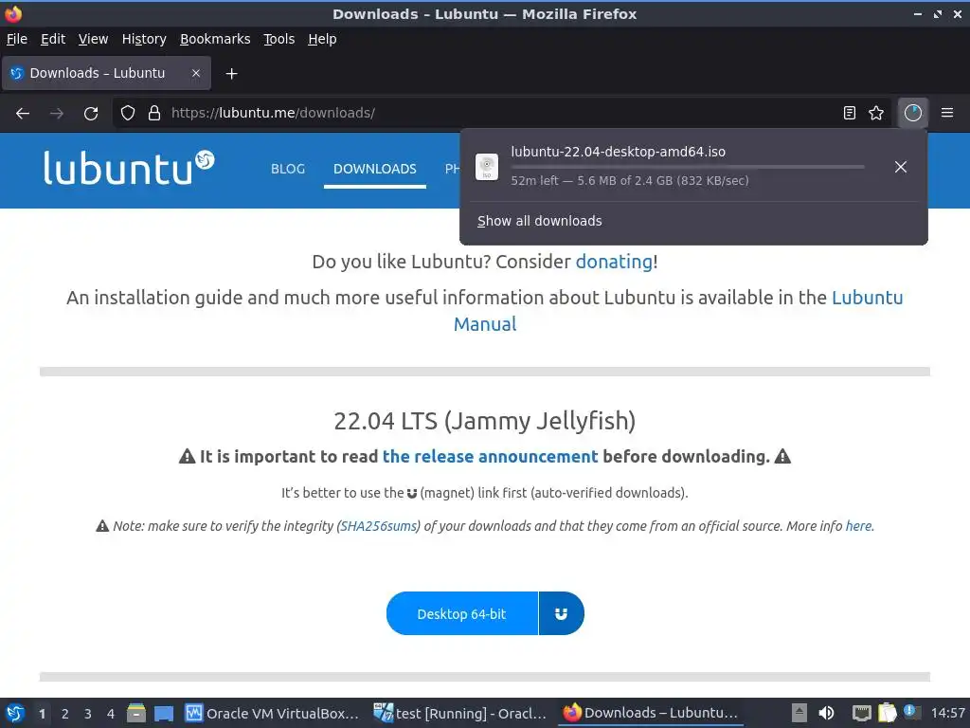Click the magnet link download button
Screen dimensions: 970x728
pos(561,613)
